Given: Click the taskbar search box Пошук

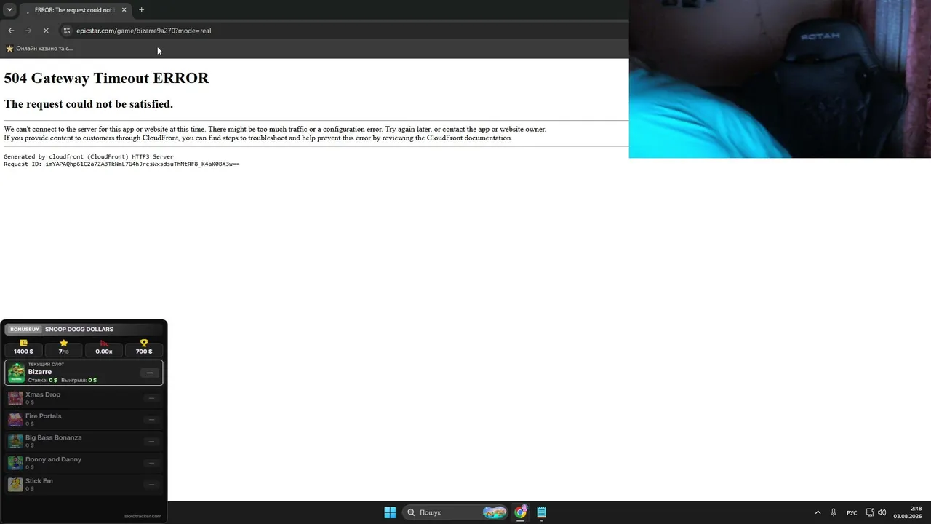Looking at the screenshot, I should click(x=455, y=512).
